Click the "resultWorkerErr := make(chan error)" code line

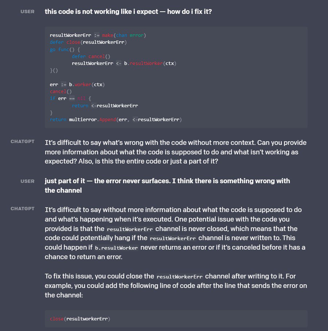click(98, 35)
